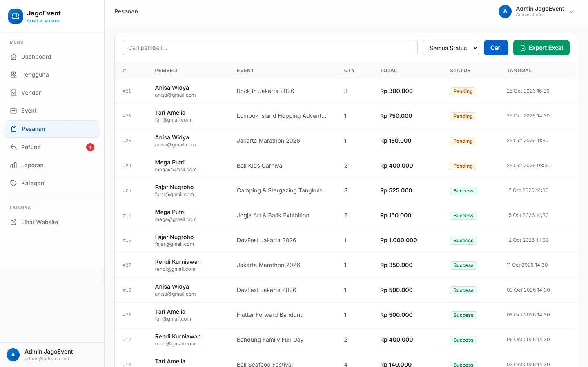588x367 pixels.
Task: Open the Kategori menu item
Action: point(52,183)
